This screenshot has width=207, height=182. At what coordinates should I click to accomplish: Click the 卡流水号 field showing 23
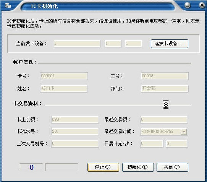pyautogui.click(x=75, y=132)
